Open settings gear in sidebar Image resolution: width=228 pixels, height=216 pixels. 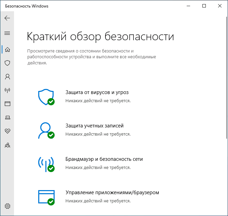pyautogui.click(x=8, y=206)
